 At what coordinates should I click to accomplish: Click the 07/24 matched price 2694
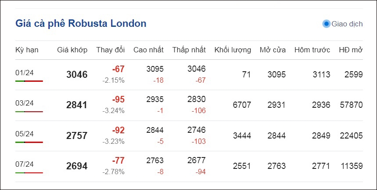[77, 166]
